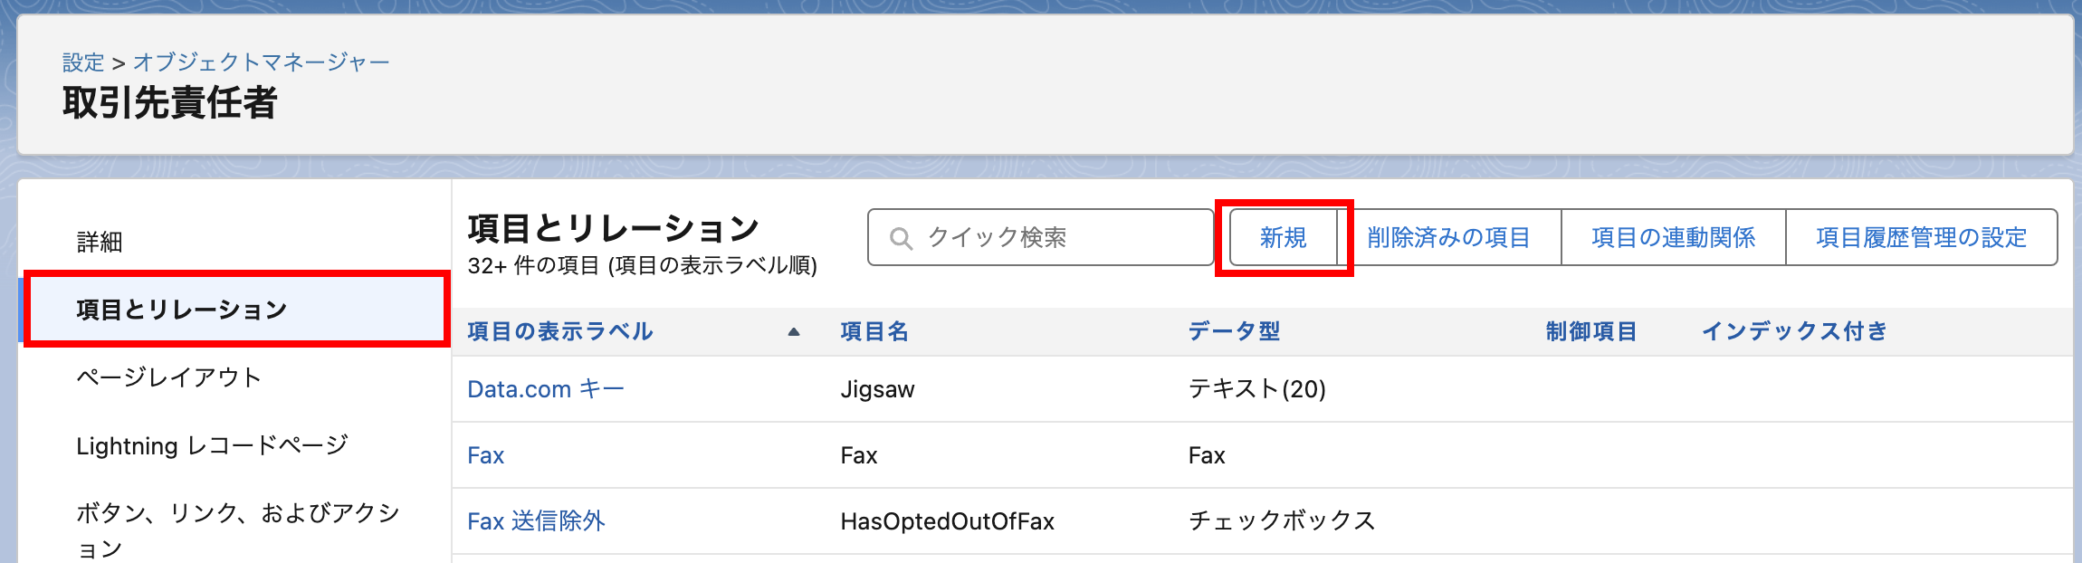Go to オブジェクトマネージャー breadcrumb link
This screenshot has width=2082, height=563.
[261, 62]
